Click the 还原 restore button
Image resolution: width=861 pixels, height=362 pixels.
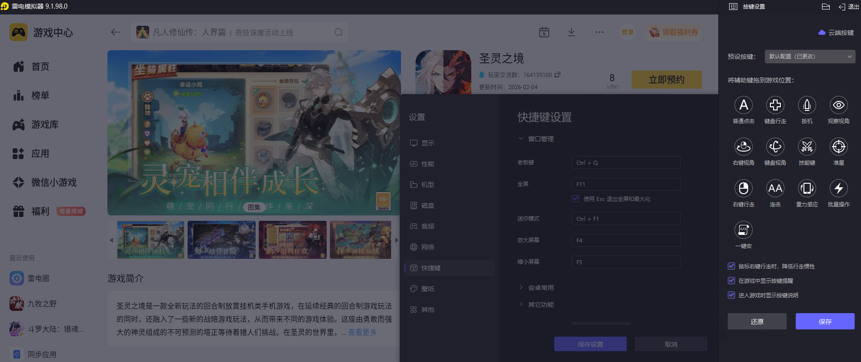[x=757, y=321]
